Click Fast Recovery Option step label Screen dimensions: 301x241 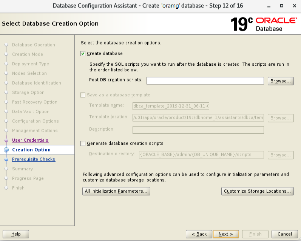coord(34,102)
